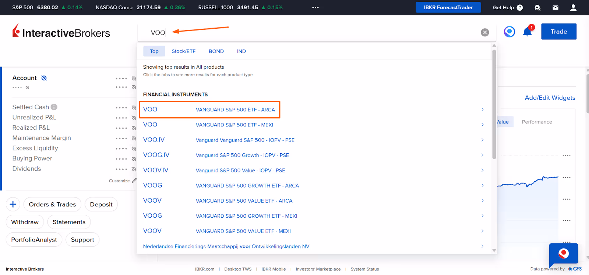Screen dimensions: 589x275
Task: Expand VOOV Value ETF - ARCA chevron
Action: point(482,201)
